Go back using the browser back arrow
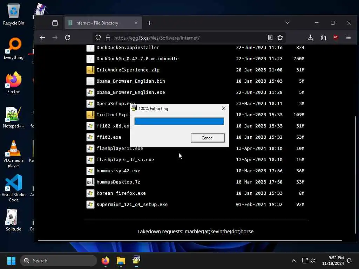Screen dimensions: 359x269 click(42, 38)
